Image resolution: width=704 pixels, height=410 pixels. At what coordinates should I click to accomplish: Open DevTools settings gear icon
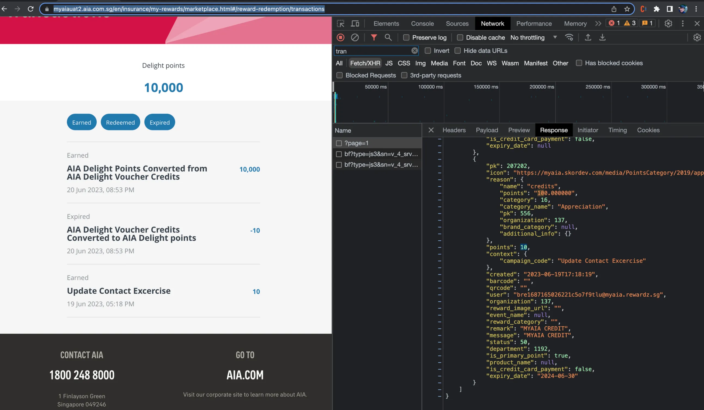point(668,24)
